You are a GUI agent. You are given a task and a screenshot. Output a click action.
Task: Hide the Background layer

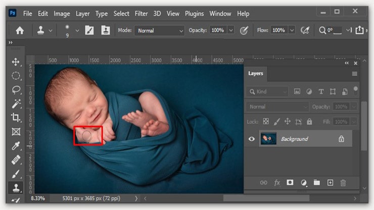251,139
